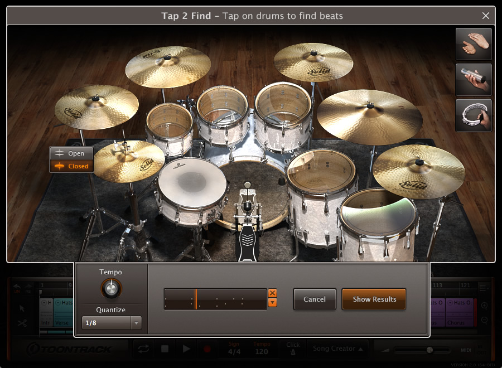Click the Show Results button

coord(374,299)
